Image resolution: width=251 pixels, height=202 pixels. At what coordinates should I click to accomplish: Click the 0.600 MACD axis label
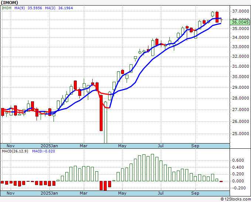coord(238,160)
